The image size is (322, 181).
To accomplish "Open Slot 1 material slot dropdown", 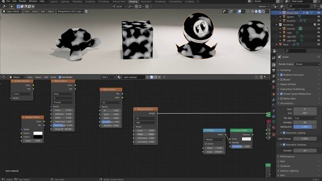I will [x=108, y=77].
